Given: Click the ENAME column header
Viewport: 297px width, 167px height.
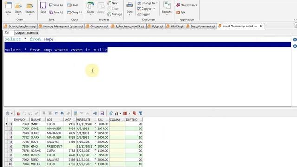Looking at the screenshot, I should 38,120.
